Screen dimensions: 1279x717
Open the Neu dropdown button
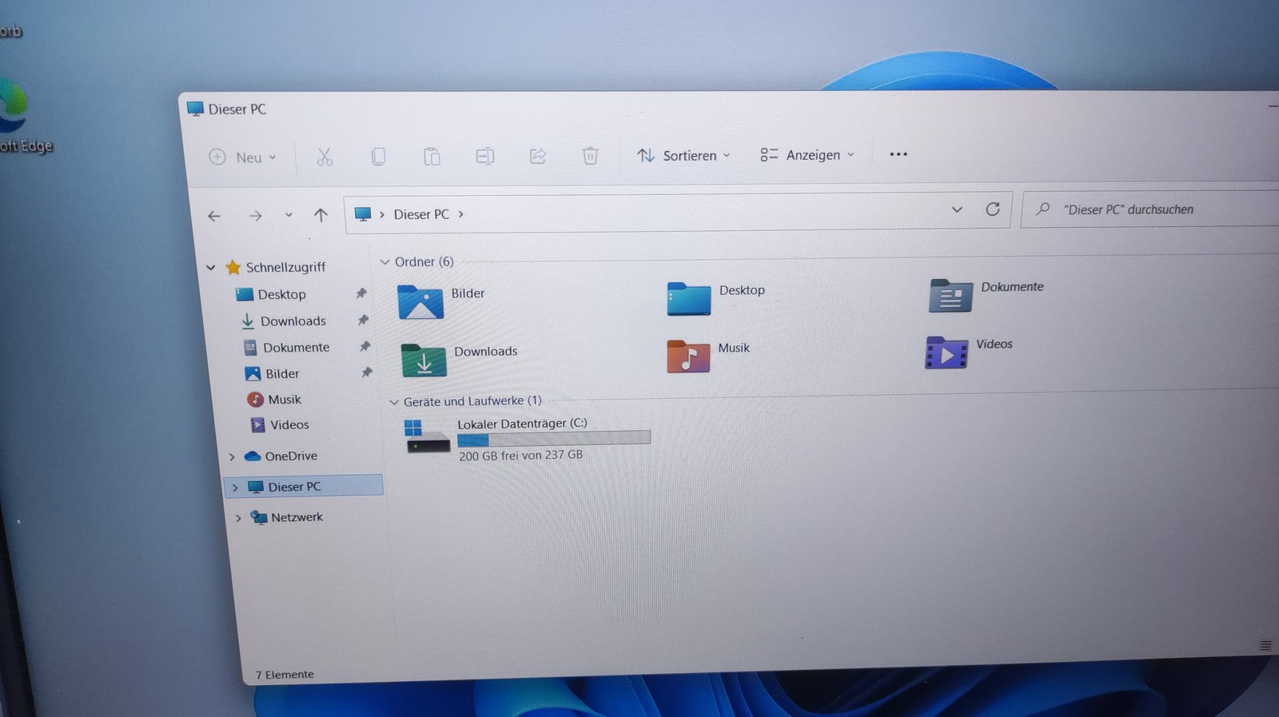(243, 157)
